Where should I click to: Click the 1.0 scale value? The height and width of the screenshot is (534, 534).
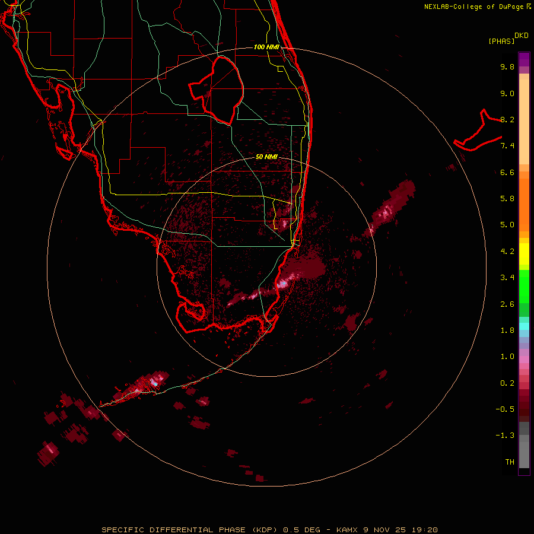pyautogui.click(x=507, y=357)
